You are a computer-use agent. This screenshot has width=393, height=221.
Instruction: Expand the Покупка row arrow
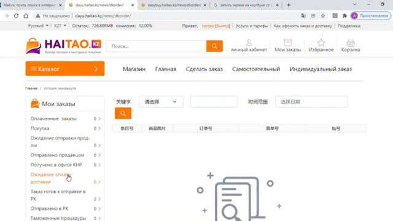click(99, 128)
